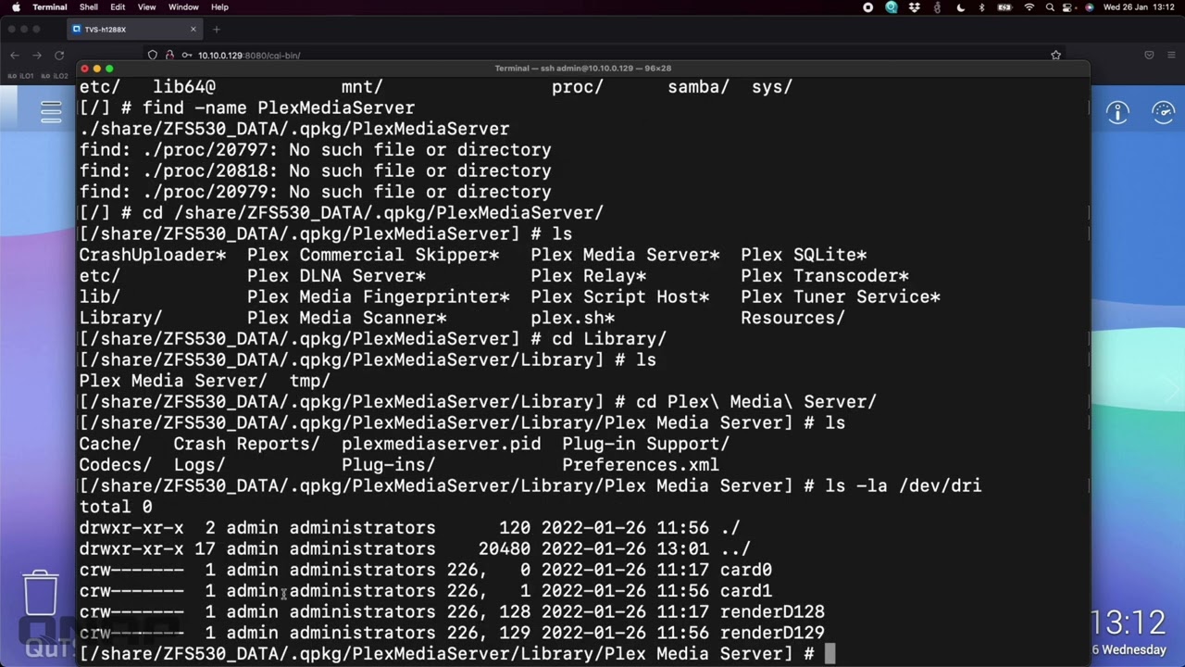Viewport: 1185px width, 667px height.
Task: Open Spotlight search
Action: click(x=1051, y=7)
